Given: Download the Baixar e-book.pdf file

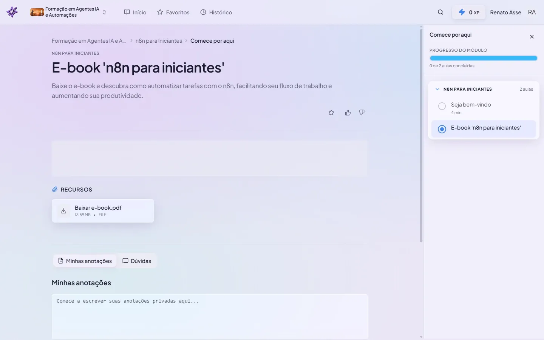Looking at the screenshot, I should 103,211.
